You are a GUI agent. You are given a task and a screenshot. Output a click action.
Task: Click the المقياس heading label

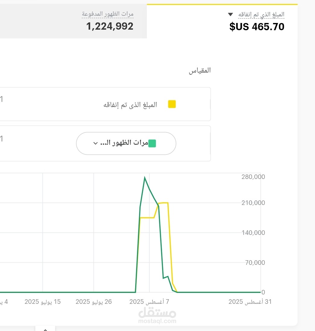click(199, 70)
